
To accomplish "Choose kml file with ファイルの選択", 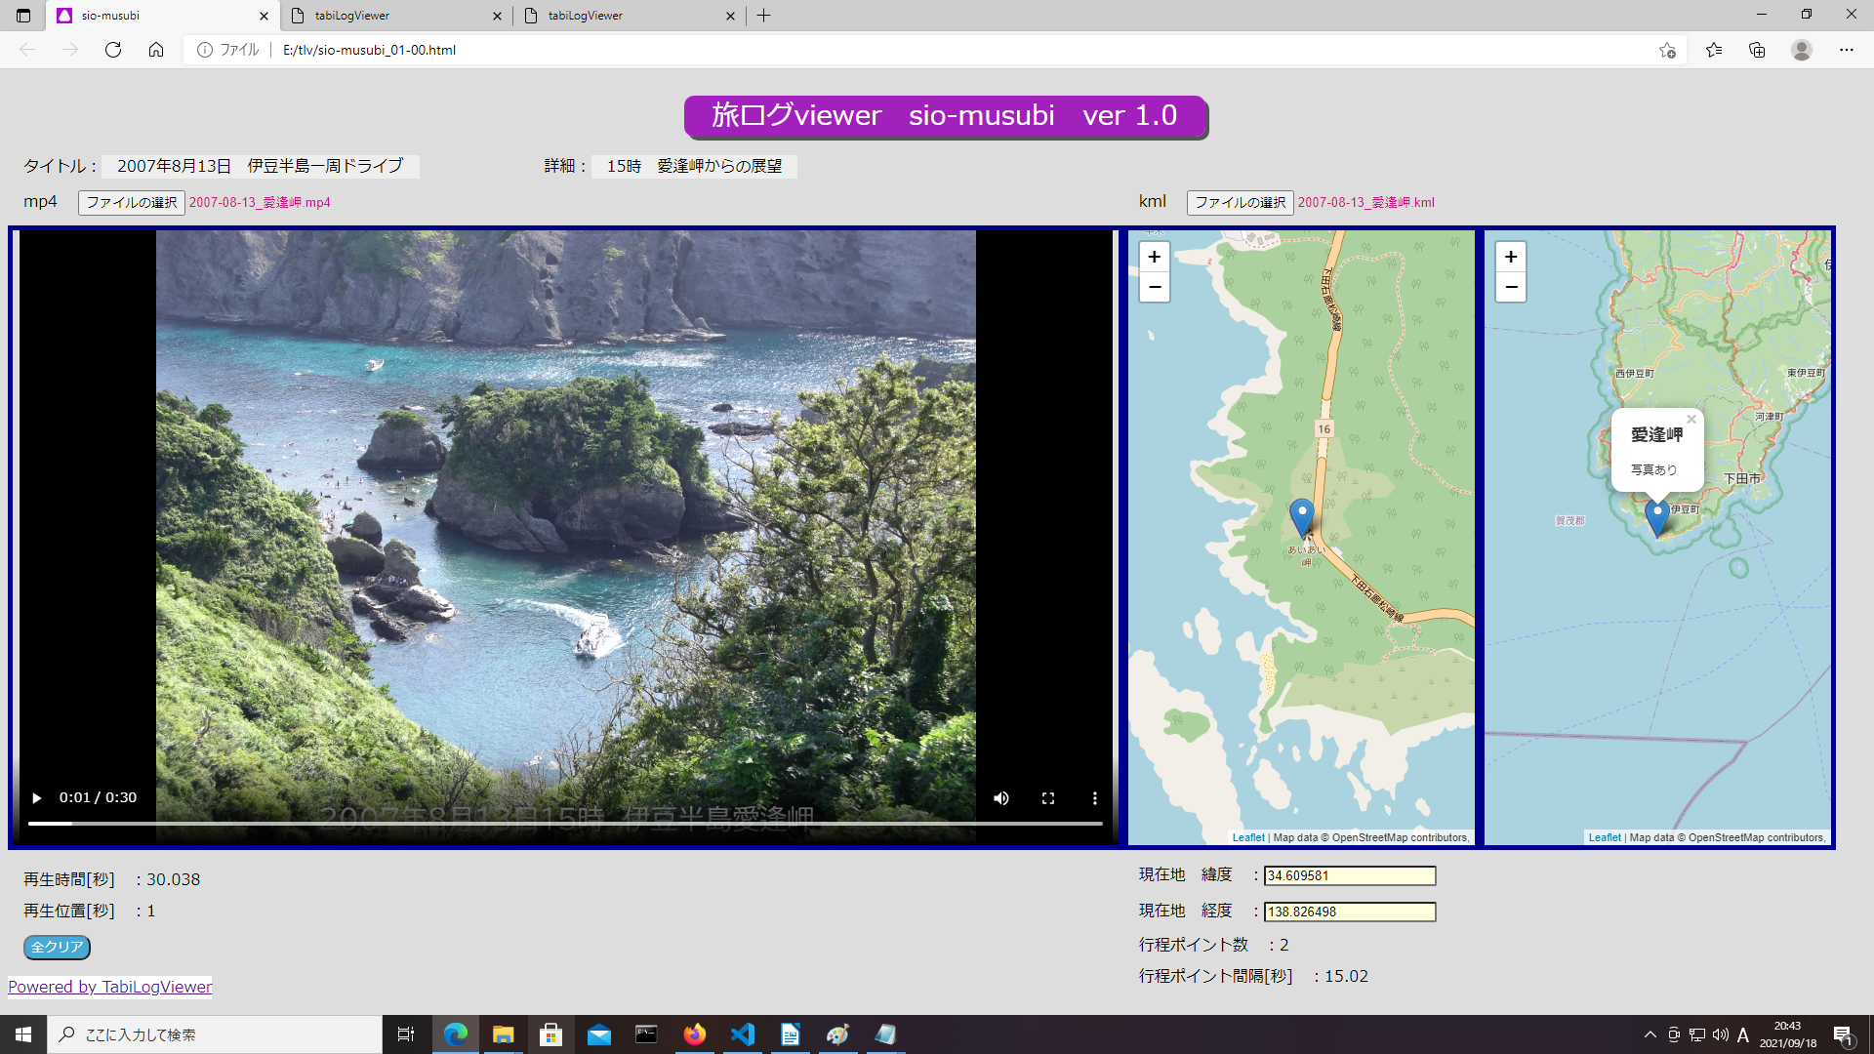I will pos(1240,202).
